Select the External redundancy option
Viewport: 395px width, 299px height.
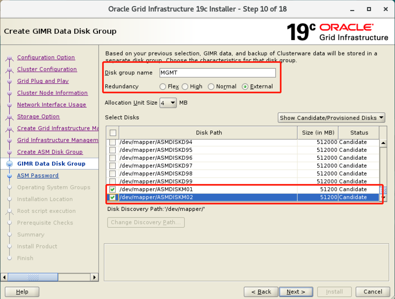245,86
